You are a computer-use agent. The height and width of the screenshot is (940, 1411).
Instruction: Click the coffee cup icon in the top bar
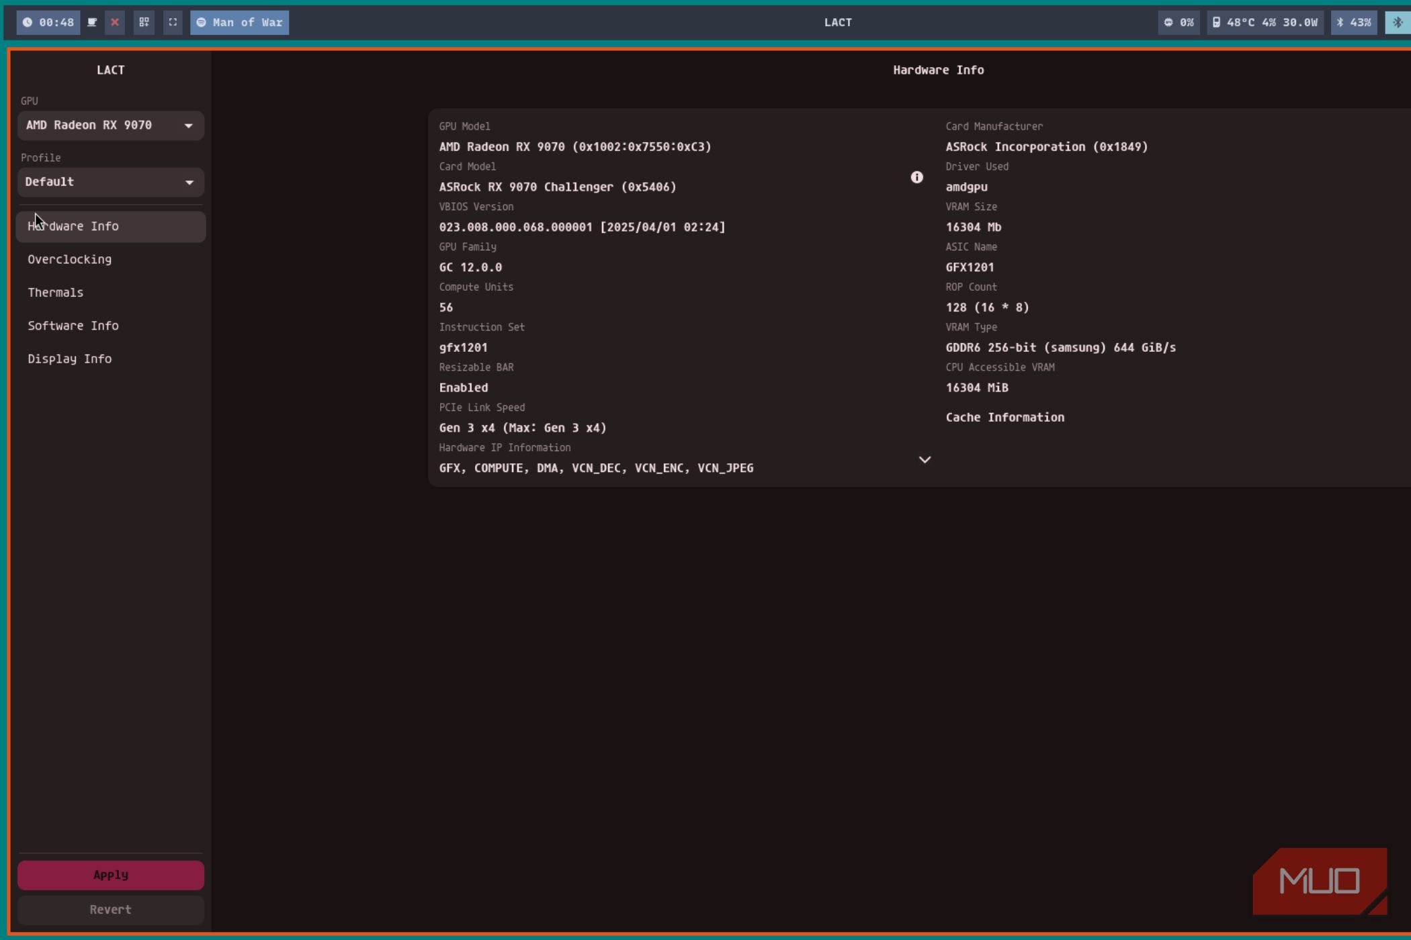click(92, 22)
